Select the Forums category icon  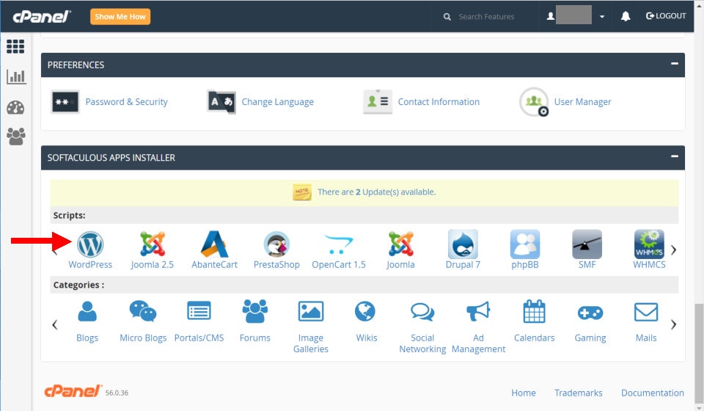pyautogui.click(x=255, y=311)
